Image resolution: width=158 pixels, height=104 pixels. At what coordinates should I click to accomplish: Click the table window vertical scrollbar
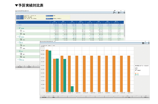click(124, 31)
